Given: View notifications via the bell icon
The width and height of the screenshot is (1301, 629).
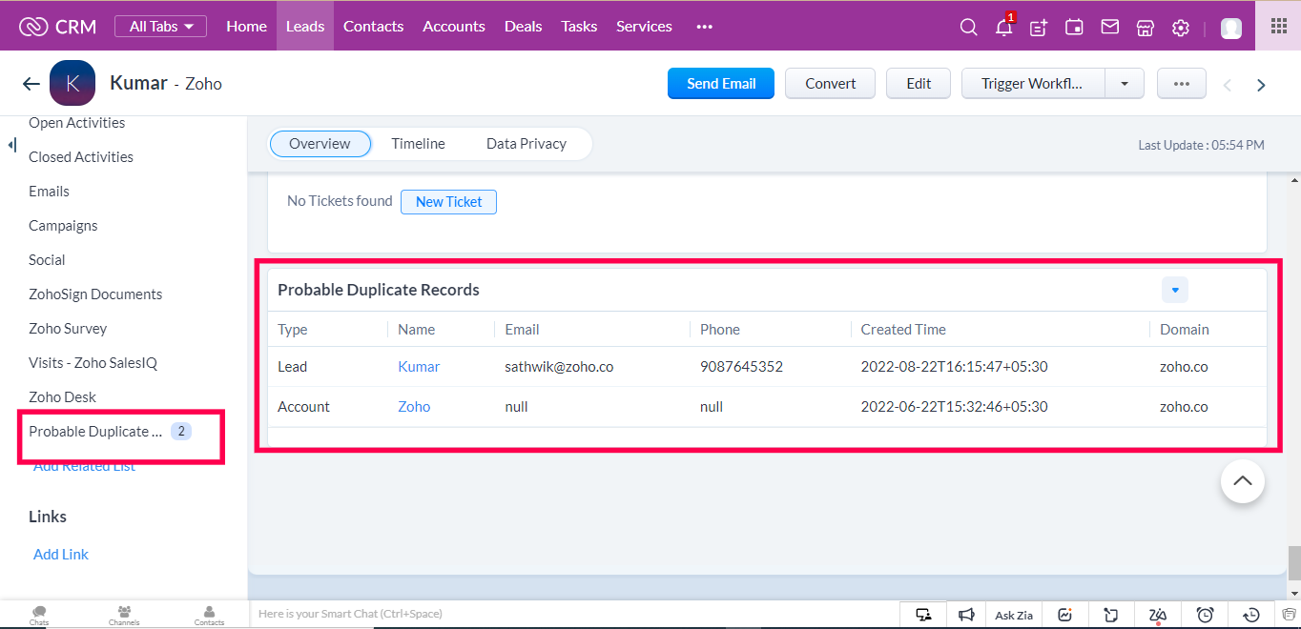Looking at the screenshot, I should coord(1003,27).
